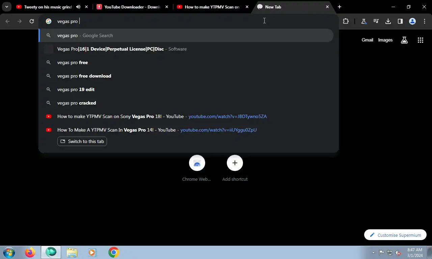
Task: Open Search Labs flask icon on page
Action: pos(404,40)
